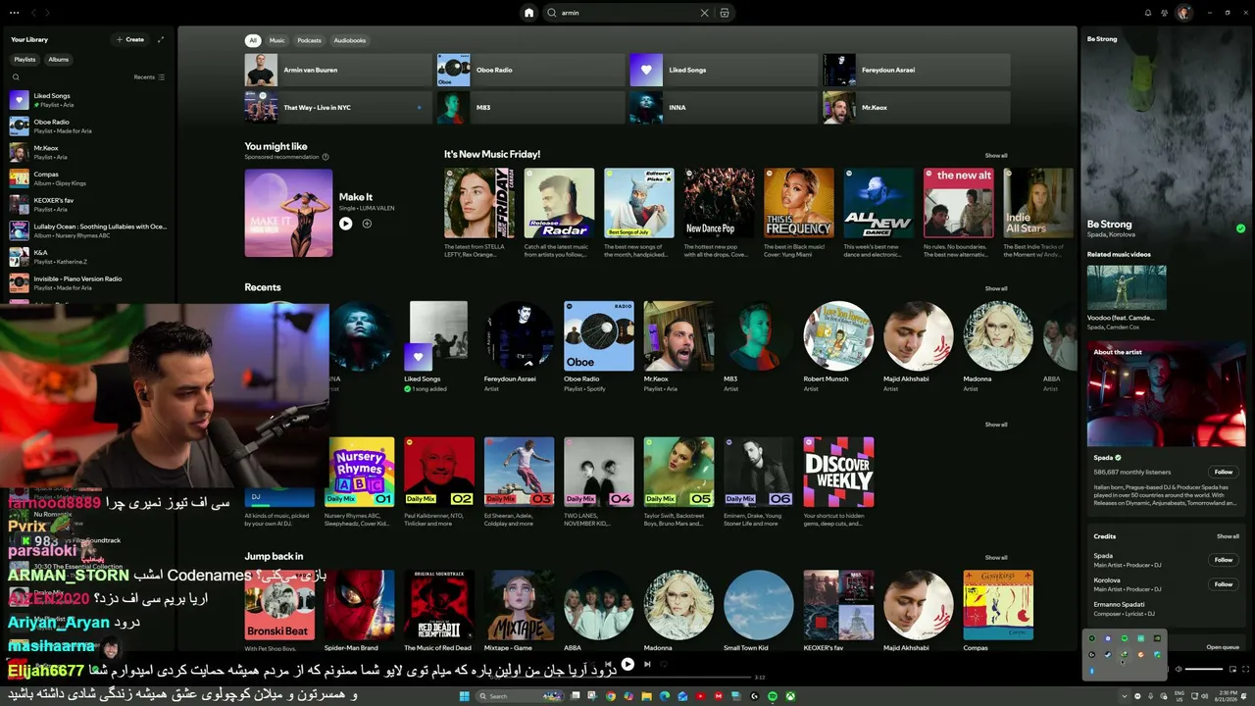The height and width of the screenshot is (706, 1255).
Task: Expand Your Library to full view
Action: [x=161, y=39]
